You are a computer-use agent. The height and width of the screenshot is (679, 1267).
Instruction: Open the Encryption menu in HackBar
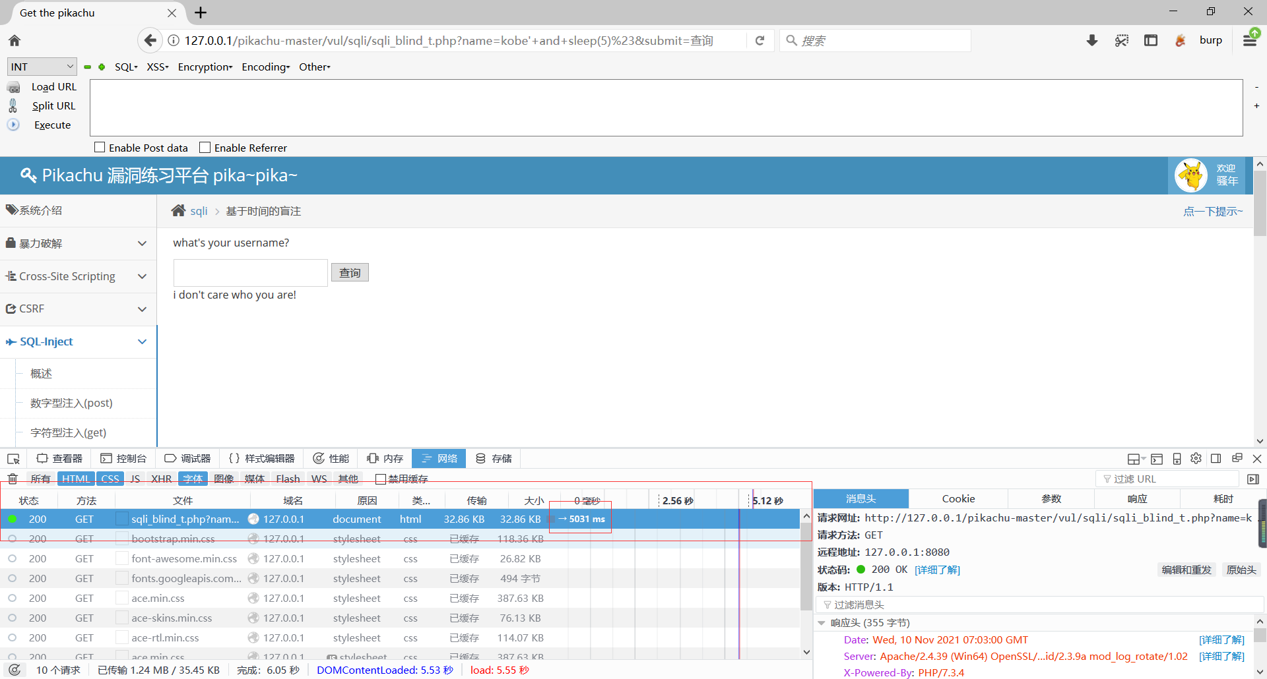(x=205, y=67)
